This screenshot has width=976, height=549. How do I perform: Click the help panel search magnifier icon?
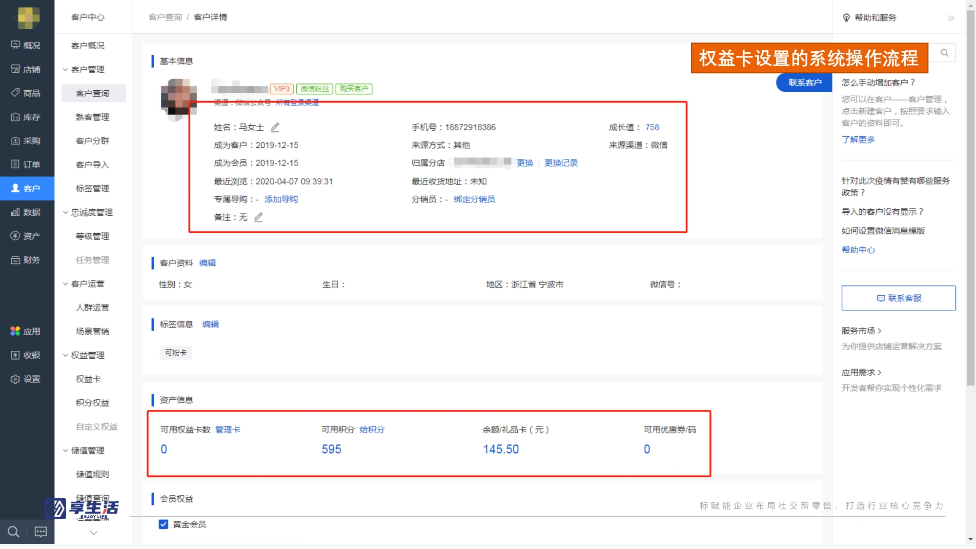944,53
